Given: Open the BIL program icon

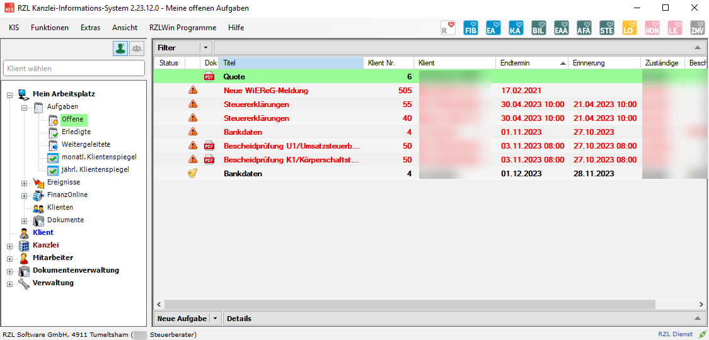Looking at the screenshot, I should [x=538, y=28].
